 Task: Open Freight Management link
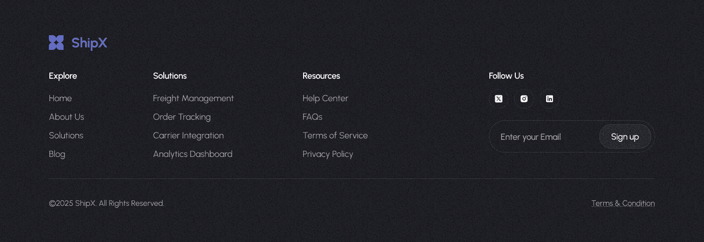(193, 98)
